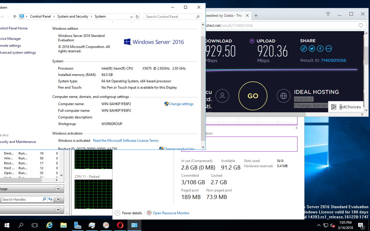This screenshot has height=231, width=370.
Task: Switch to Resource Monitor in the taskbar
Action: click(106, 225)
